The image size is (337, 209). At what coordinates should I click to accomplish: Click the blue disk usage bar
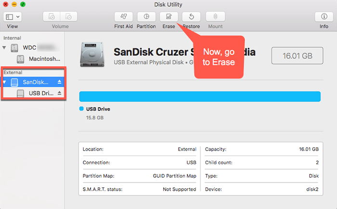(200, 96)
